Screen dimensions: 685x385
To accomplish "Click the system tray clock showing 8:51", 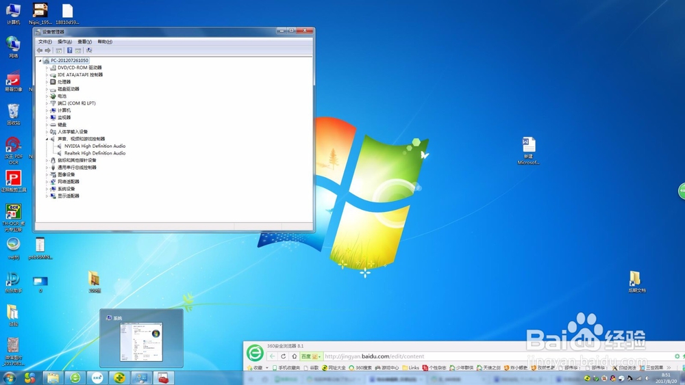I will [666, 378].
